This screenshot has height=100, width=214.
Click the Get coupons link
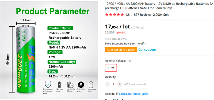click(x=147, y=50)
